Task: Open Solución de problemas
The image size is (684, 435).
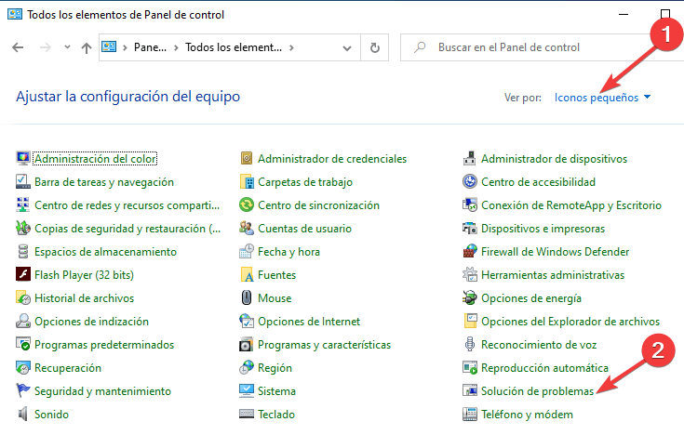Action: coord(538,391)
